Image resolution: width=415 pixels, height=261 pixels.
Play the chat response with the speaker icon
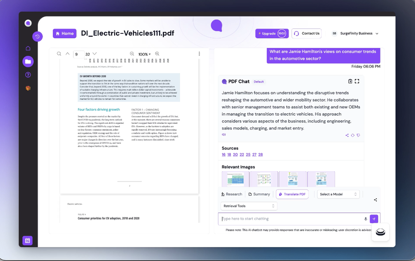click(224, 134)
